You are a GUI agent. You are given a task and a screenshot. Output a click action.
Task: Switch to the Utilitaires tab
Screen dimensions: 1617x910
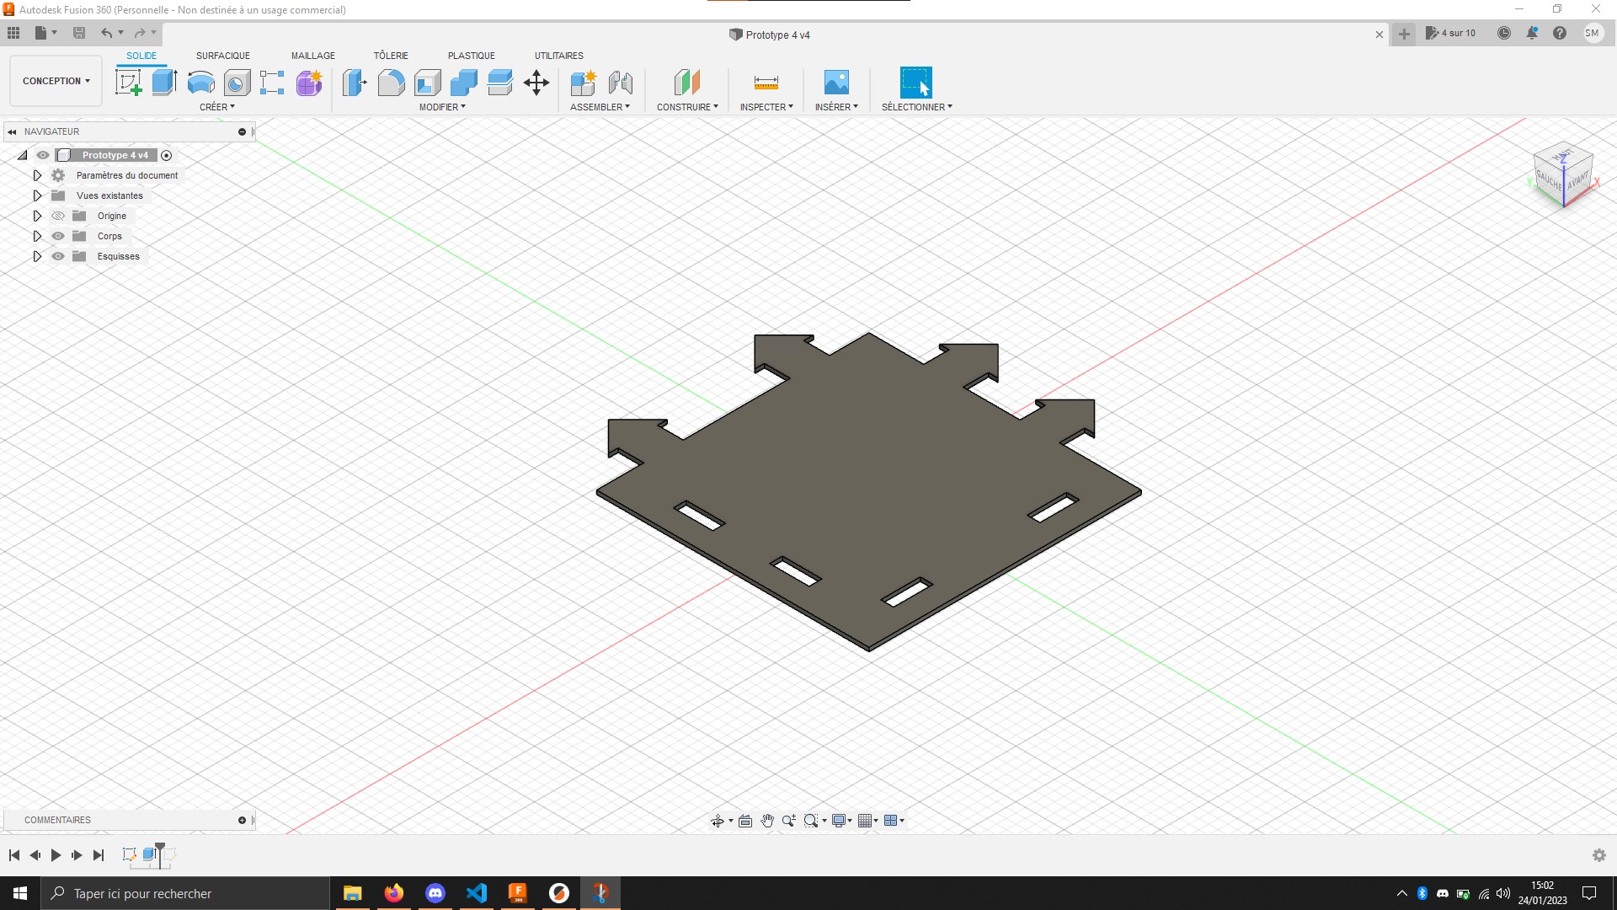[x=559, y=56]
